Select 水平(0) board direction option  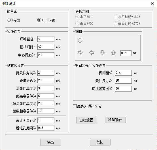pos(83,17)
